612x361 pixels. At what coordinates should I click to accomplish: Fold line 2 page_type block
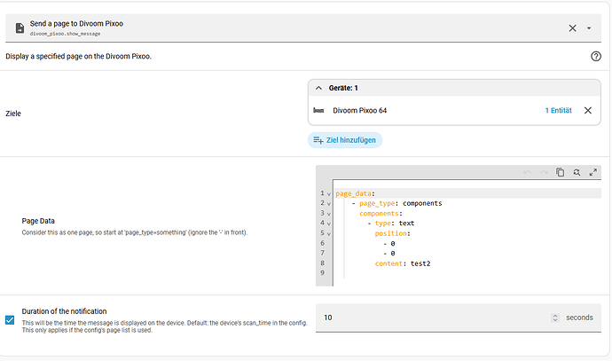tap(329, 204)
